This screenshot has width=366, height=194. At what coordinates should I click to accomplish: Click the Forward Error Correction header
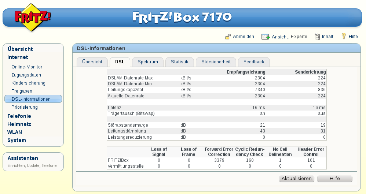click(x=219, y=152)
